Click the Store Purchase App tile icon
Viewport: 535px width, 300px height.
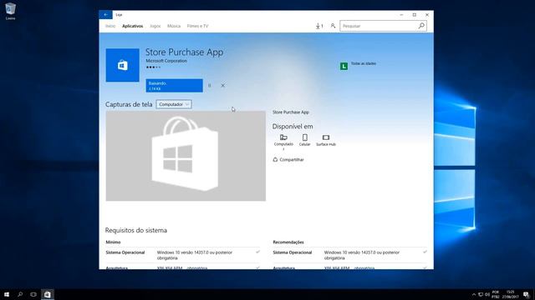click(x=123, y=65)
